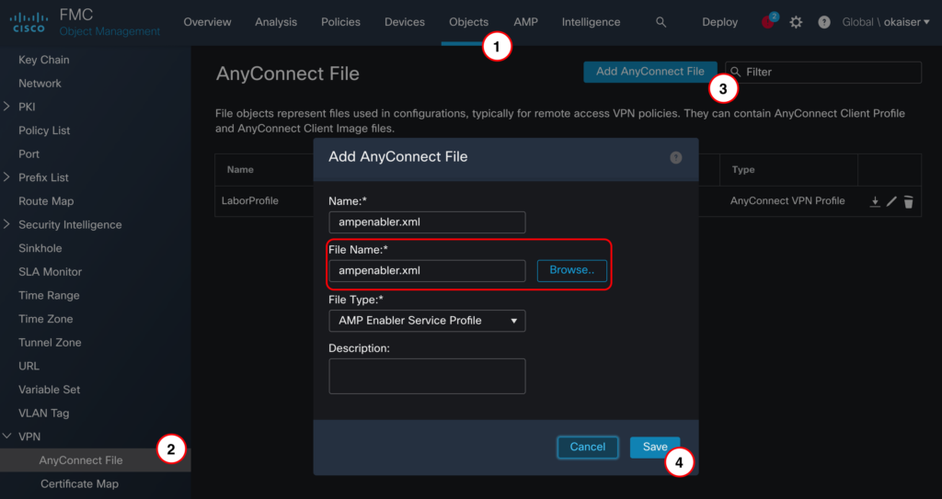Click the Name column header
This screenshot has height=499, width=942.
(x=240, y=170)
